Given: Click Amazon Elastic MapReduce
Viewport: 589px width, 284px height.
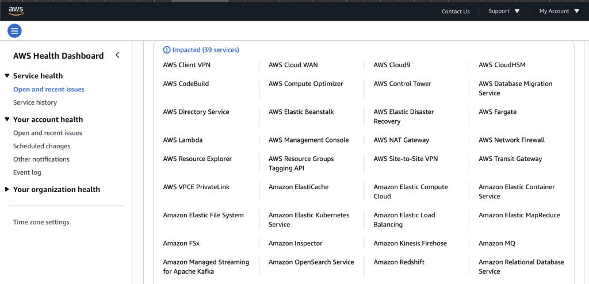Looking at the screenshot, I should tap(519, 215).
